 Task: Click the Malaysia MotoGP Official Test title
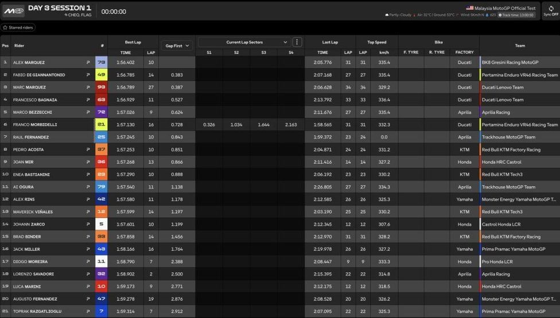pos(505,8)
